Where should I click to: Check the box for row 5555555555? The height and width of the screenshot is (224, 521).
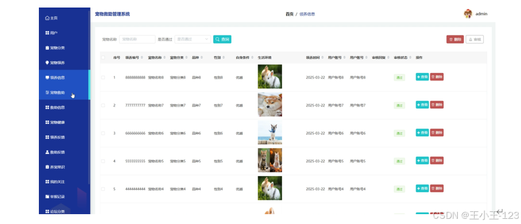pos(103,161)
